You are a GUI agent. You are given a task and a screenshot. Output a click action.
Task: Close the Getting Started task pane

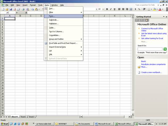coord(166,17)
